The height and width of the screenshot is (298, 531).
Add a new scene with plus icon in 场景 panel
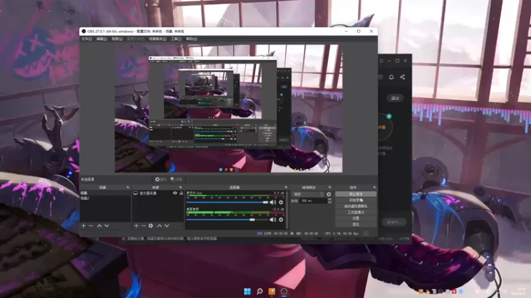coord(84,226)
